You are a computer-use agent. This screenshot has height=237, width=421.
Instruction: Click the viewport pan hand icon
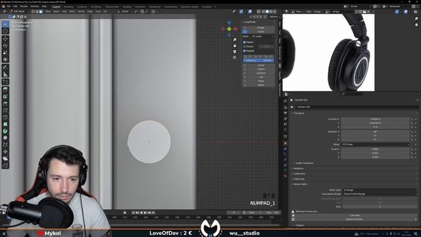pyautogui.click(x=234, y=45)
